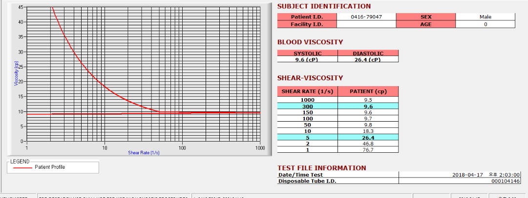Click the empty Facility I.D. value field
Viewport: 528px width, 198px height.
coord(366,24)
